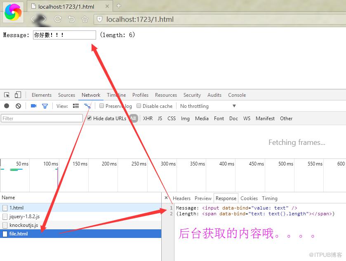
Task: Switch to the Elements panel
Action: [42, 95]
